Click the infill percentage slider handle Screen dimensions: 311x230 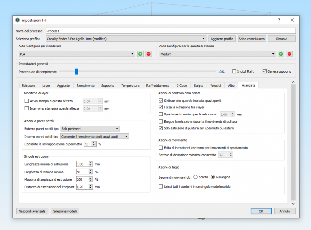pyautogui.click(x=76, y=71)
